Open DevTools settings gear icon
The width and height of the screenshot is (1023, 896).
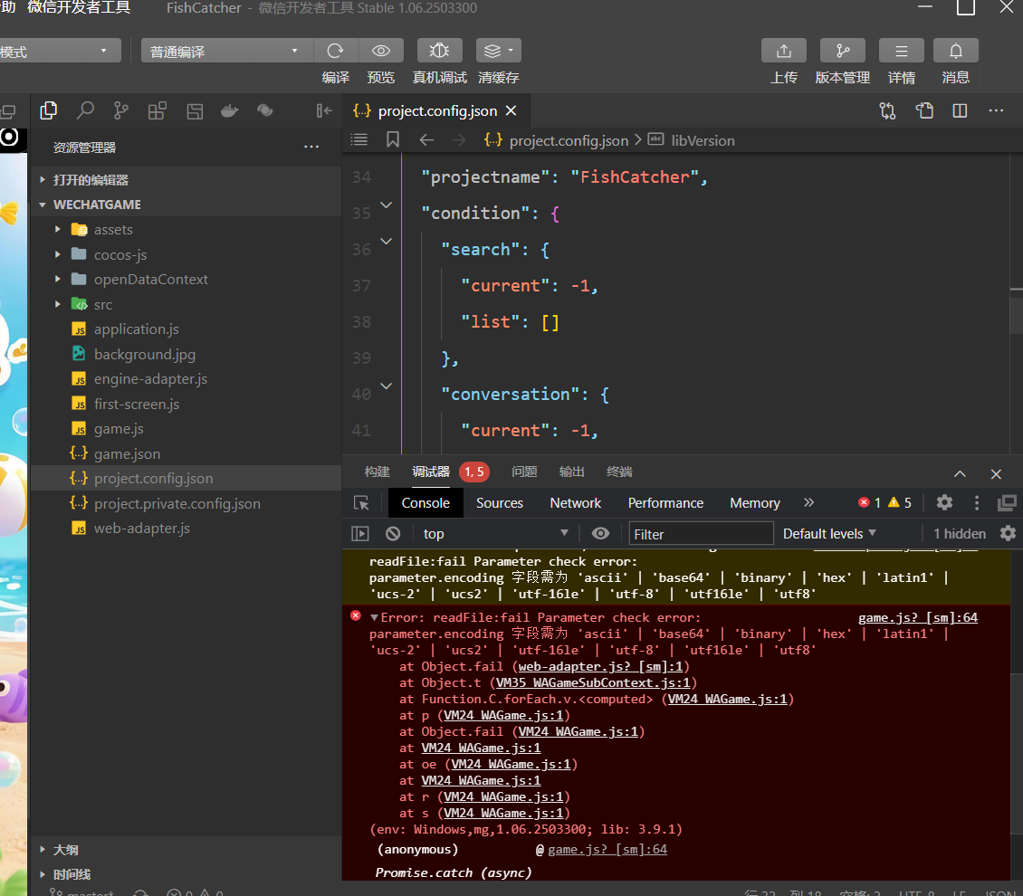click(x=944, y=502)
